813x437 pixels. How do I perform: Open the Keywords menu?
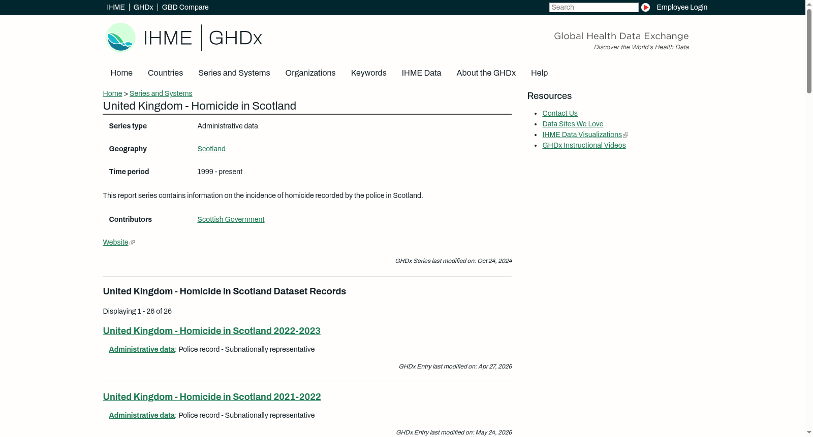pyautogui.click(x=368, y=73)
